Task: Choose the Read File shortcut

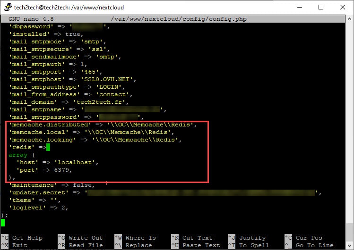Action: [85, 245]
